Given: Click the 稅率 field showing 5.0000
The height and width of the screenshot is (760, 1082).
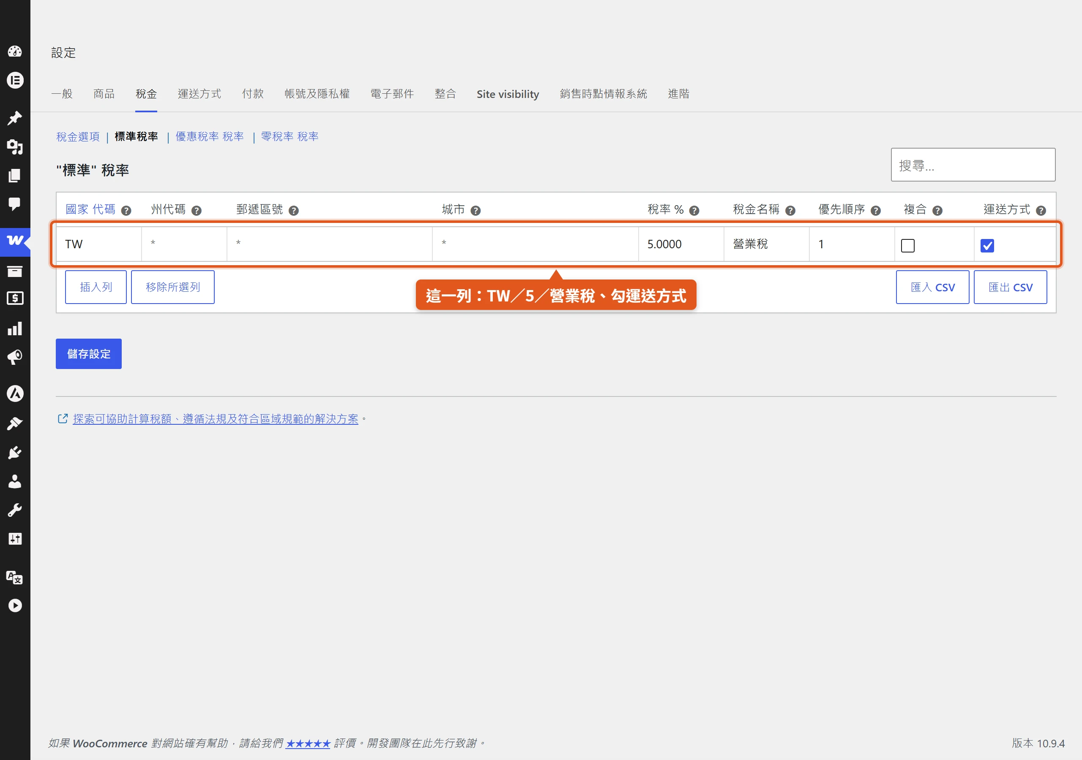Looking at the screenshot, I should (680, 244).
